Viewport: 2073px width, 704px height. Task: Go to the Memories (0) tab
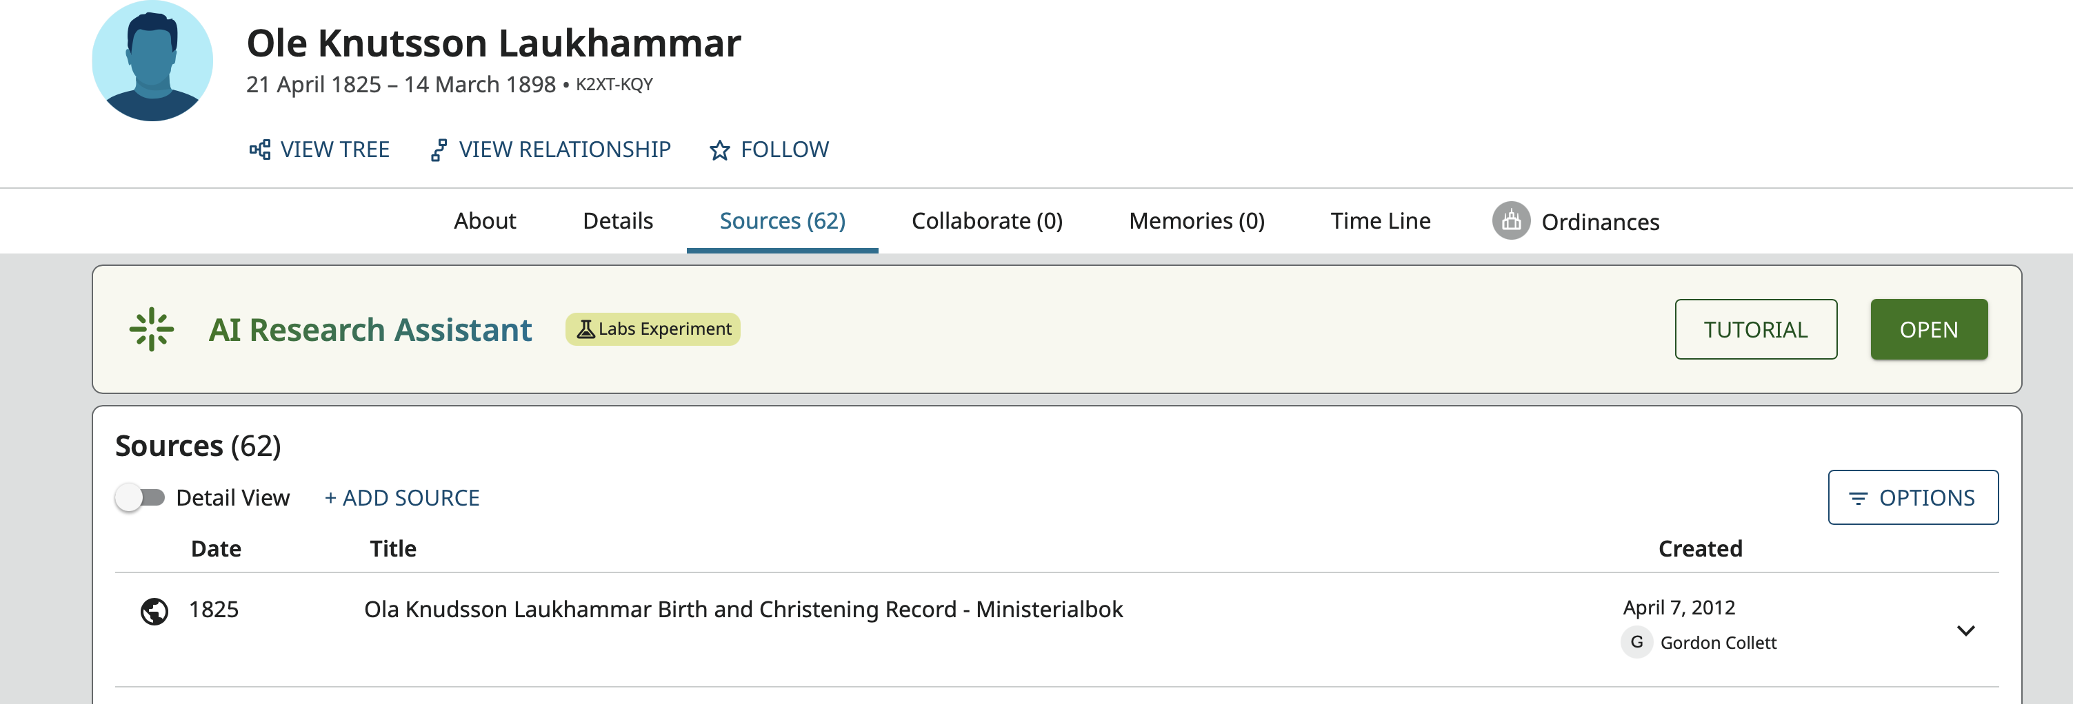(1196, 221)
